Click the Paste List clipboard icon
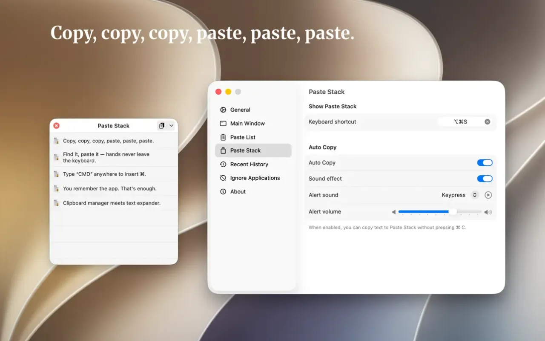 (223, 137)
